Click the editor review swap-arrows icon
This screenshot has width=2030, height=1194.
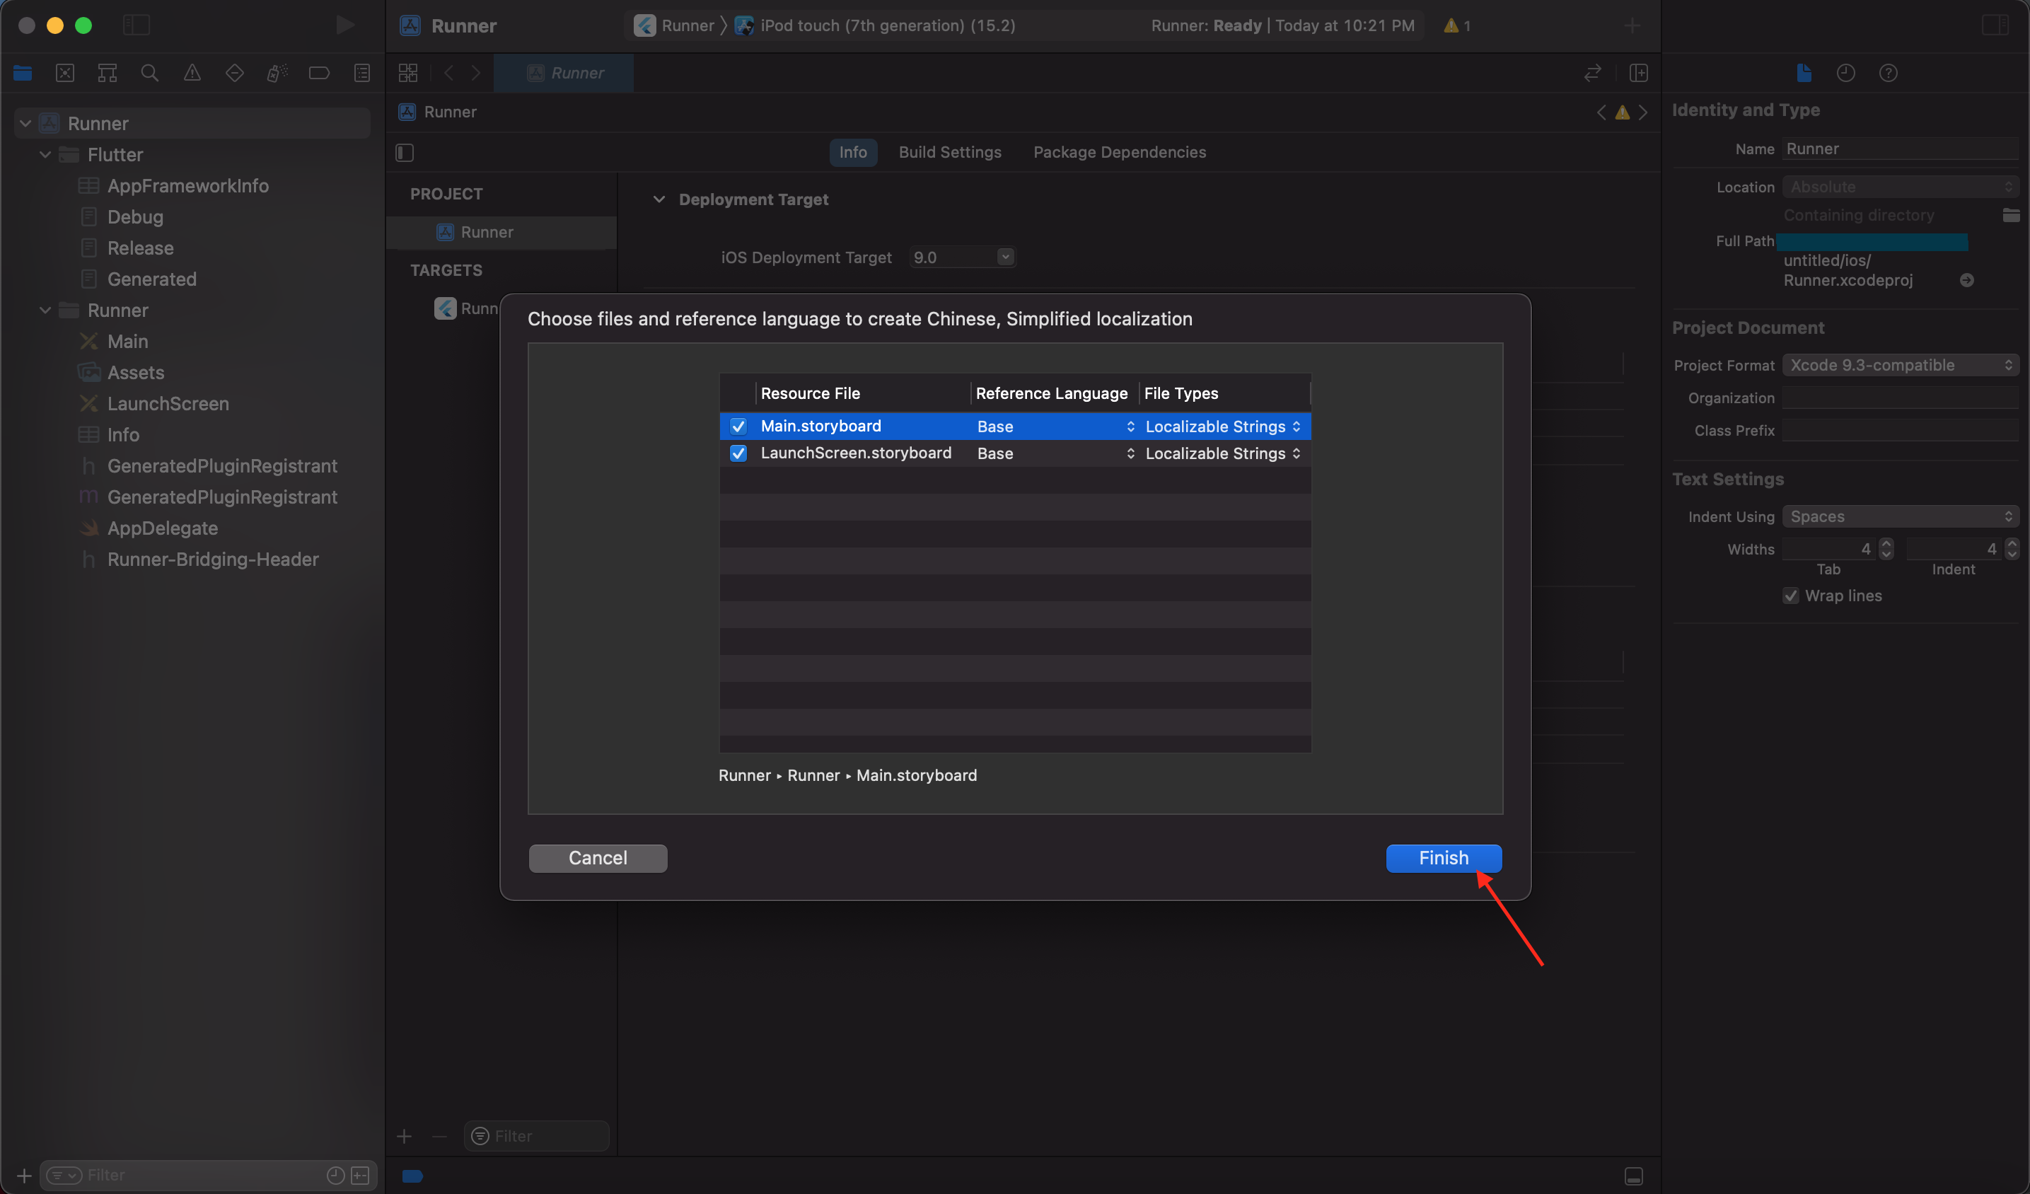1593,74
